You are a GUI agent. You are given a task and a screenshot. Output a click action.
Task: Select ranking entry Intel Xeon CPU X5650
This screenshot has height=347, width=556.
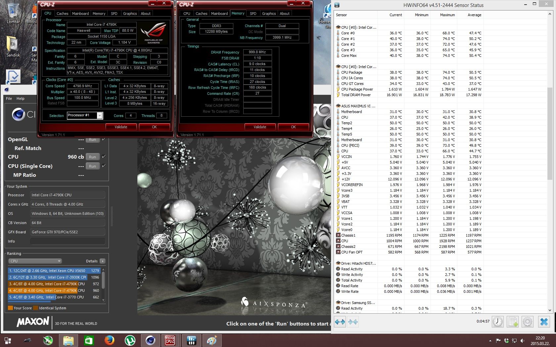click(x=54, y=270)
